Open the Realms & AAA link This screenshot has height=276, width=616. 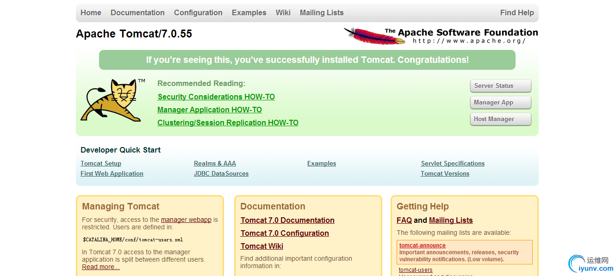pyautogui.click(x=215, y=163)
